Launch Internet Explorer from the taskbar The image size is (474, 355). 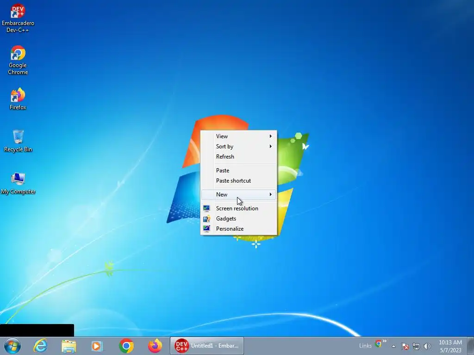pos(40,346)
